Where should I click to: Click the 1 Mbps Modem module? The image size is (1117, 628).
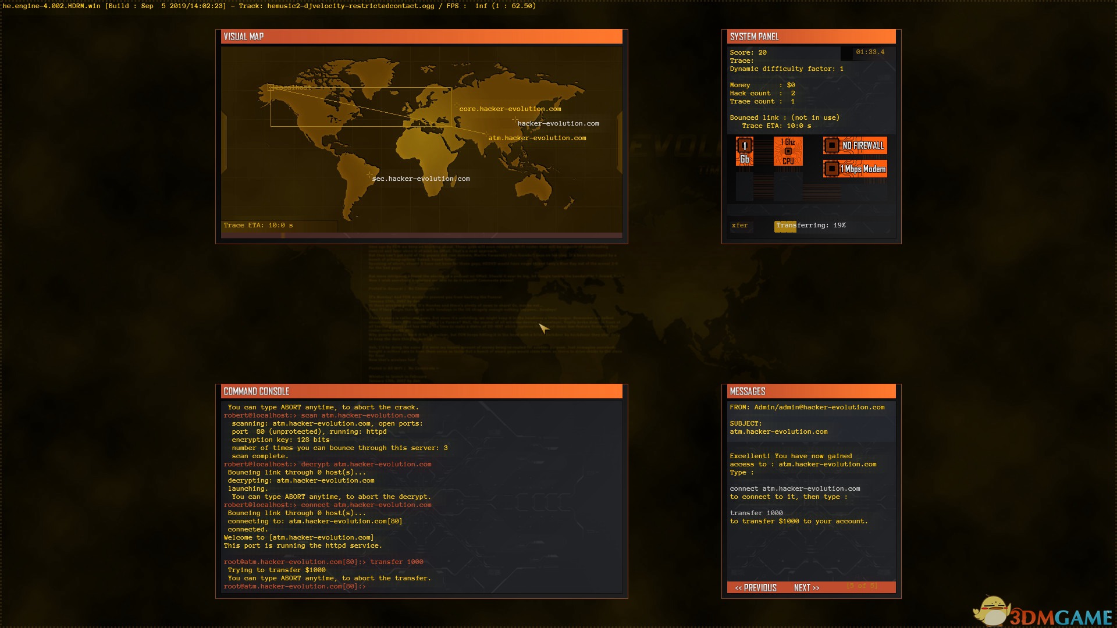pos(855,169)
